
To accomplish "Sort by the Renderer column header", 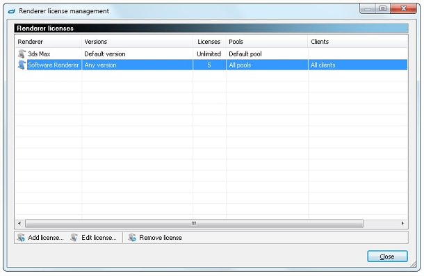I will [x=49, y=42].
